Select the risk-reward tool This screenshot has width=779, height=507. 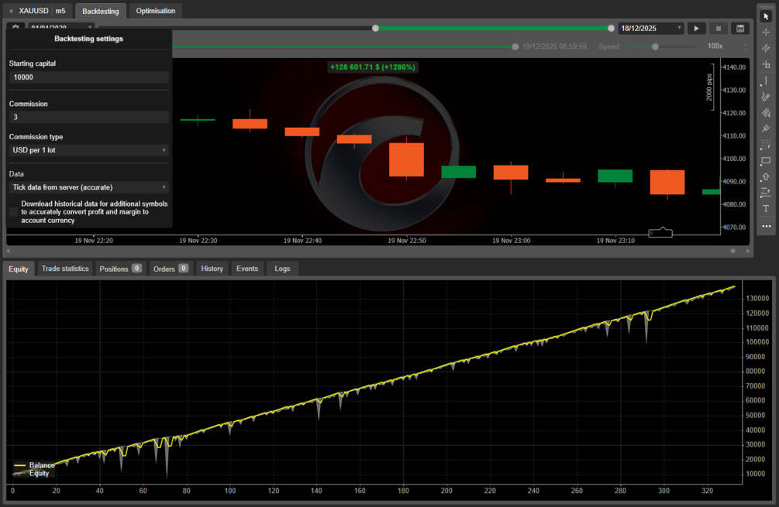click(766, 193)
